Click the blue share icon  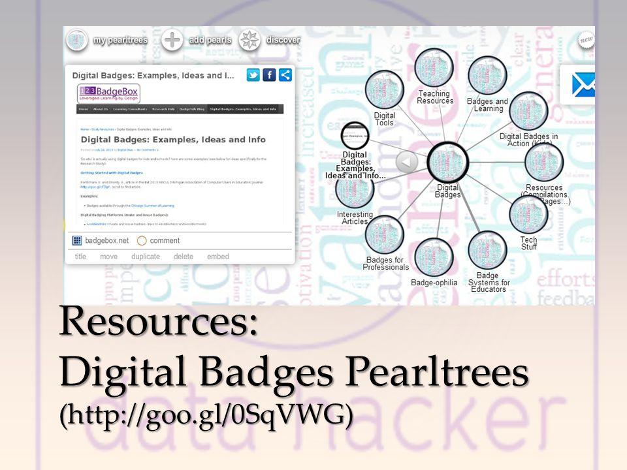285,74
